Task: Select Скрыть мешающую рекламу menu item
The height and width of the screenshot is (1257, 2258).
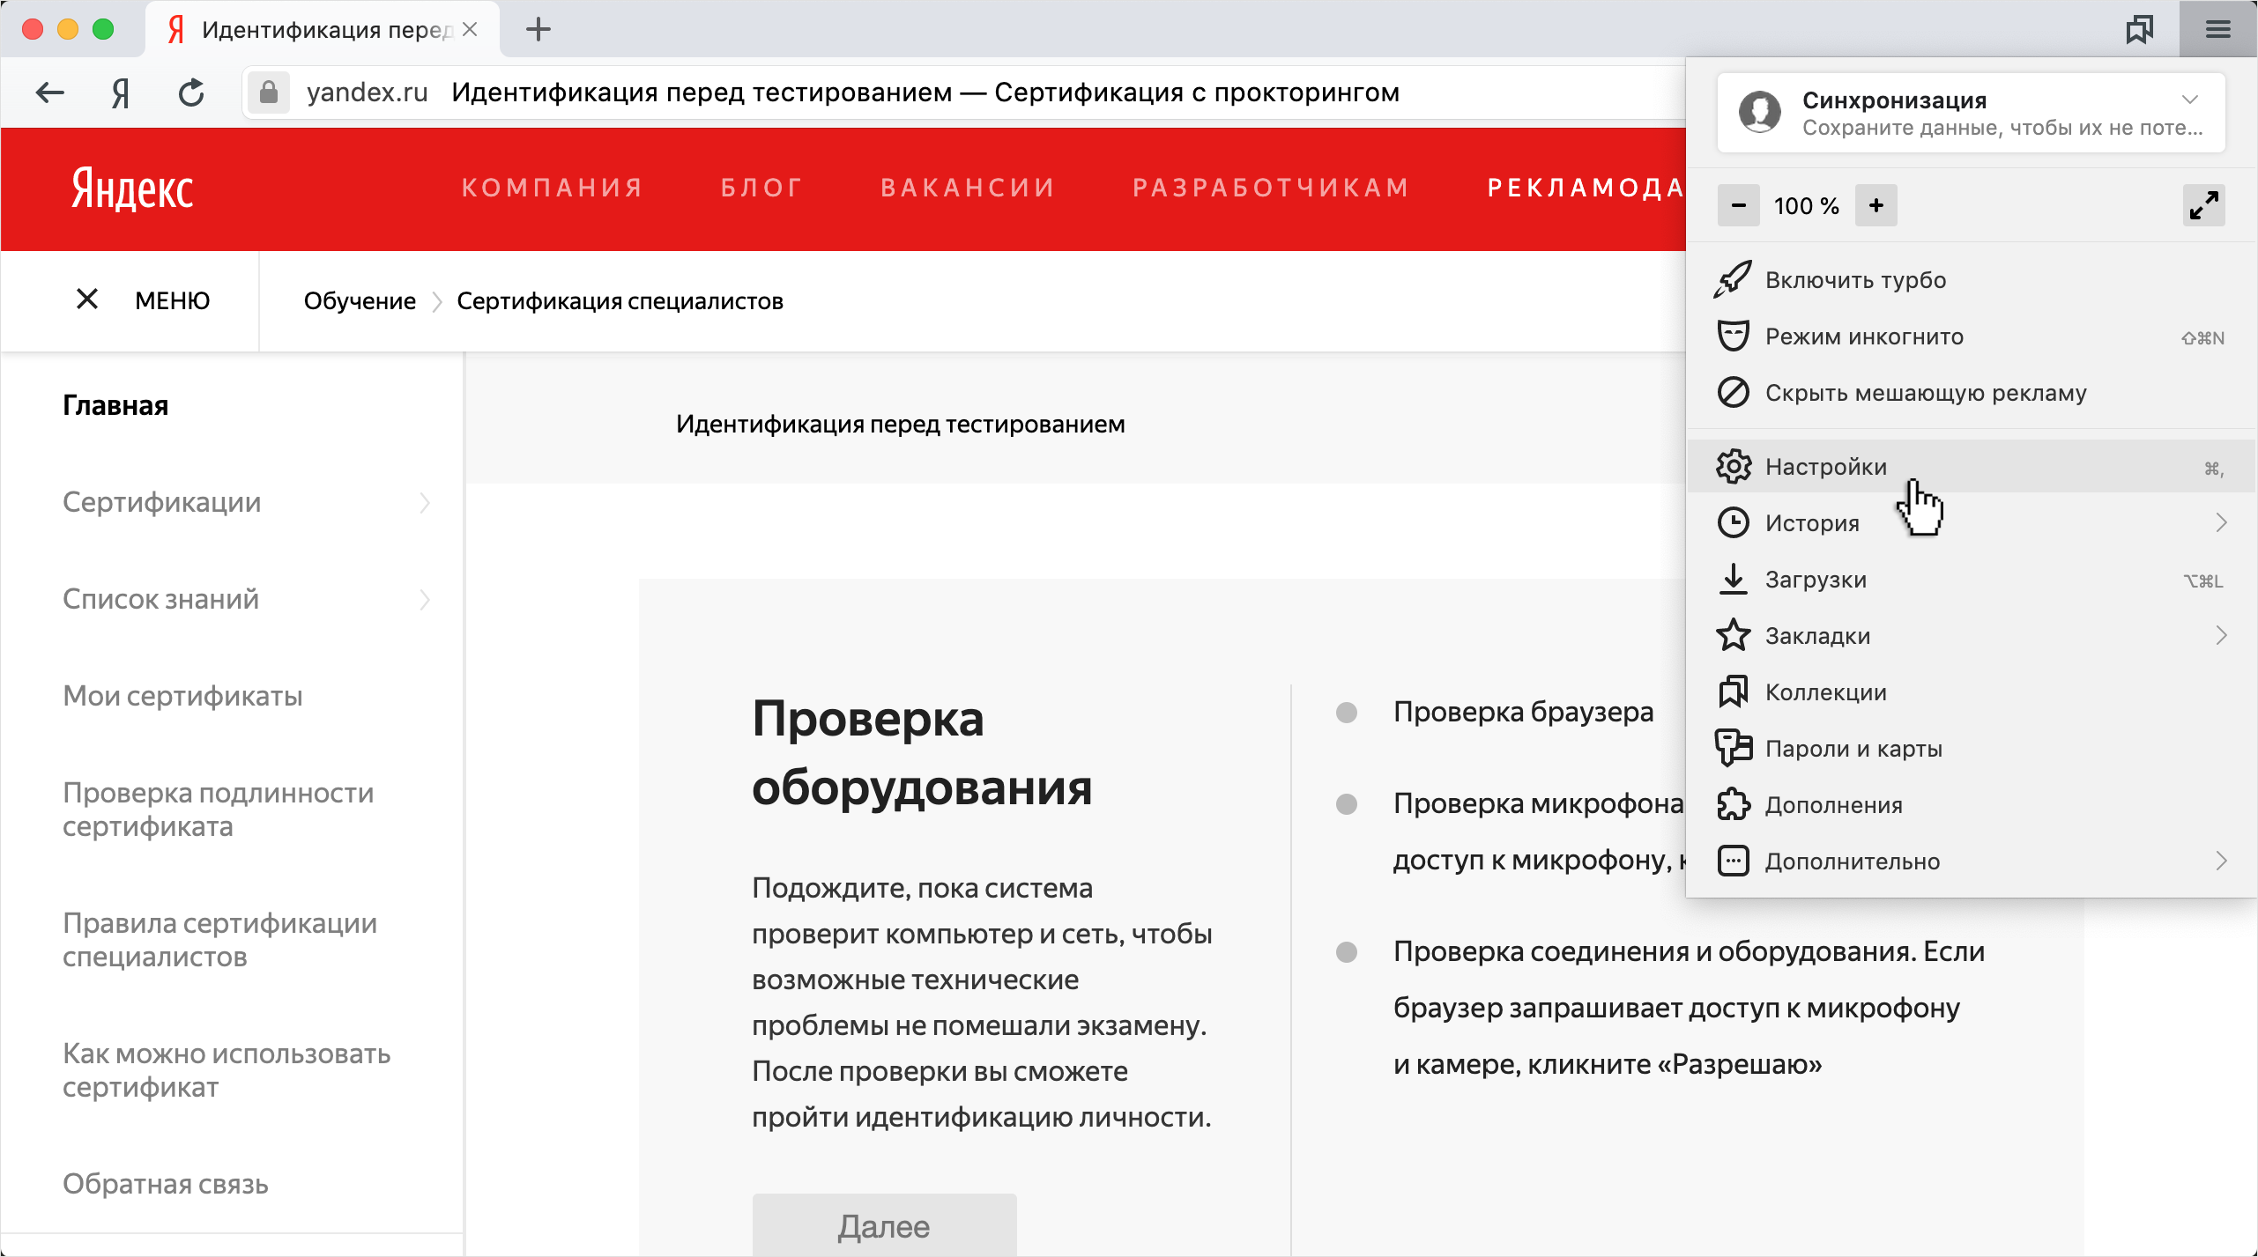Action: [x=1971, y=392]
